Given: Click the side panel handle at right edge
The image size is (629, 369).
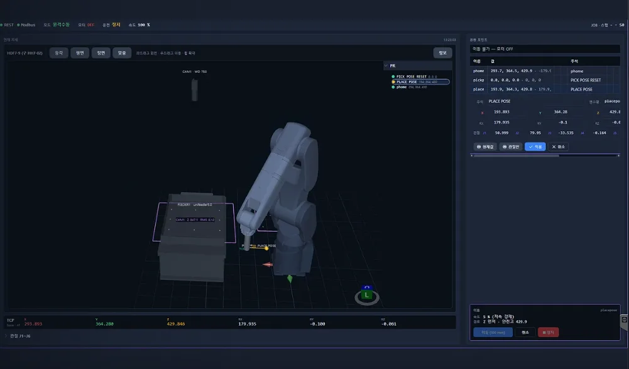Looking at the screenshot, I should (x=624, y=321).
